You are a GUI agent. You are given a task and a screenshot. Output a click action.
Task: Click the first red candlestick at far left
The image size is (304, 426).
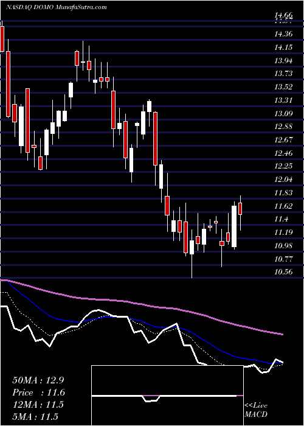point(2,38)
